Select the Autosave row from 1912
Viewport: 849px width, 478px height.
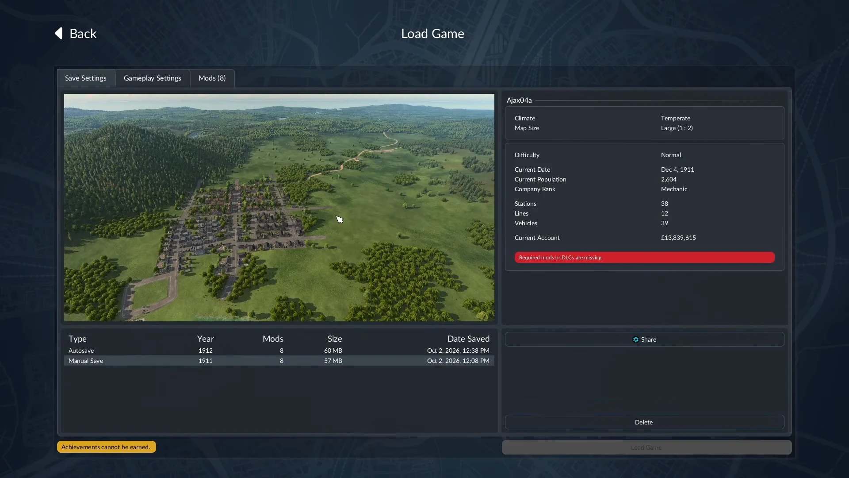click(x=279, y=351)
